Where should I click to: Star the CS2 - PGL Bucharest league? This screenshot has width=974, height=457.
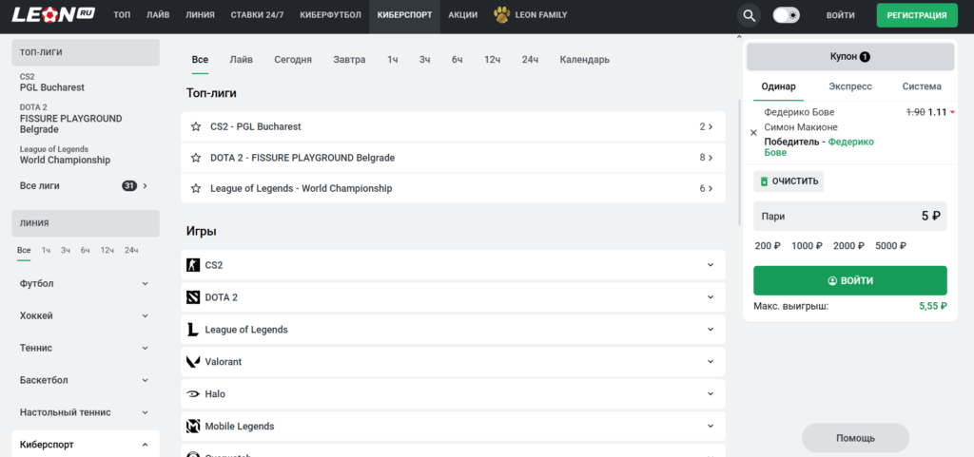[196, 126]
